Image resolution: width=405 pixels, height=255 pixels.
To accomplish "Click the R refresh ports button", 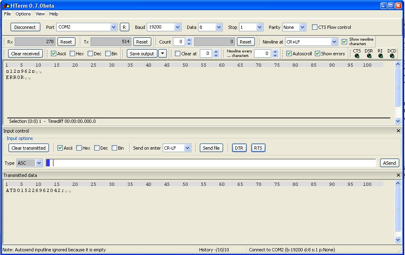I will pyautogui.click(x=124, y=27).
